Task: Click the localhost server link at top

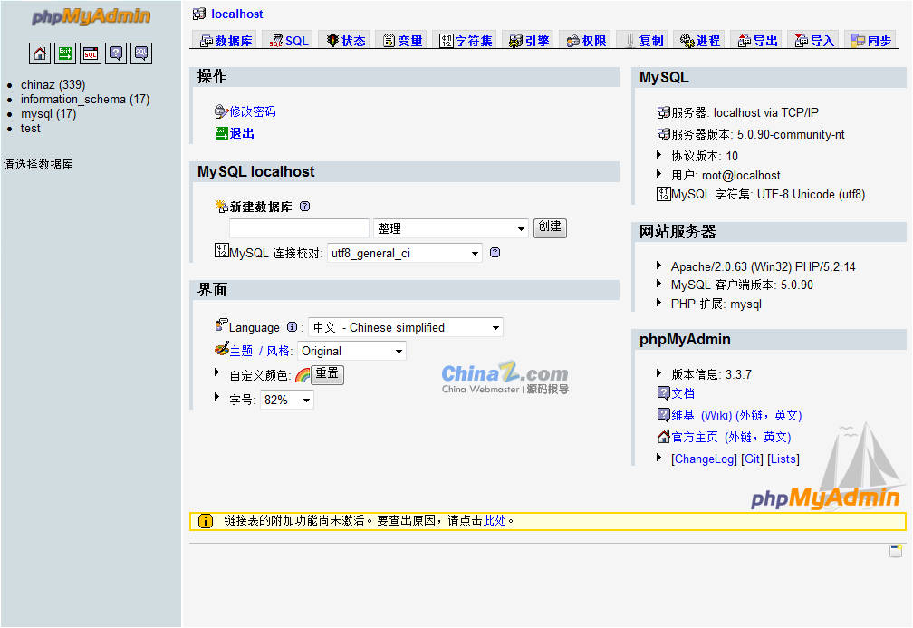Action: [237, 14]
